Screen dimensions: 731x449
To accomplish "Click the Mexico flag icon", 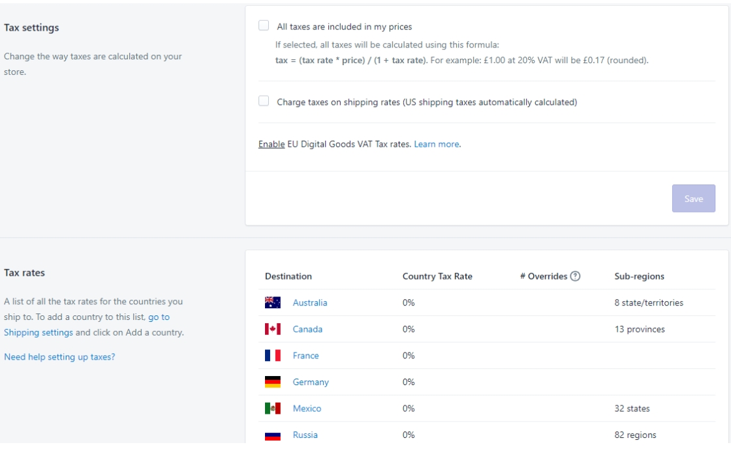I will coord(273,409).
